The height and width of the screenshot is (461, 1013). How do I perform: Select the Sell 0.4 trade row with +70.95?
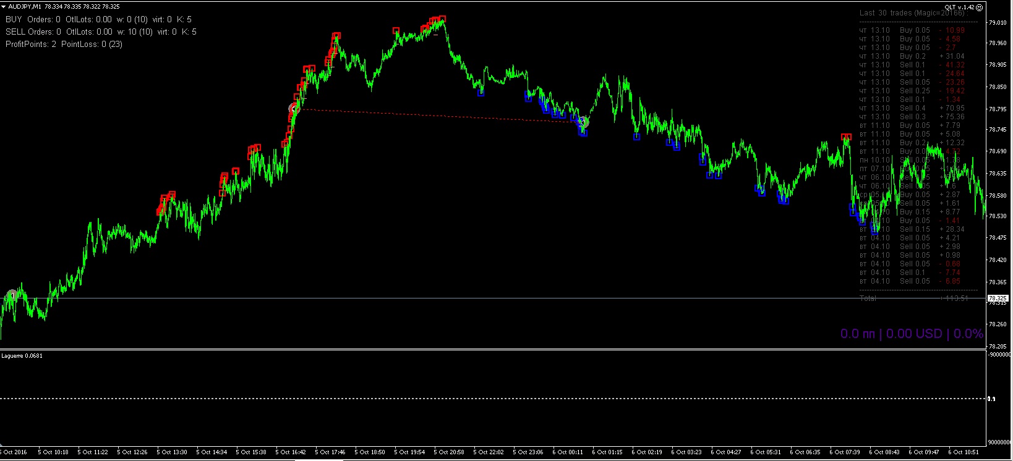point(912,108)
